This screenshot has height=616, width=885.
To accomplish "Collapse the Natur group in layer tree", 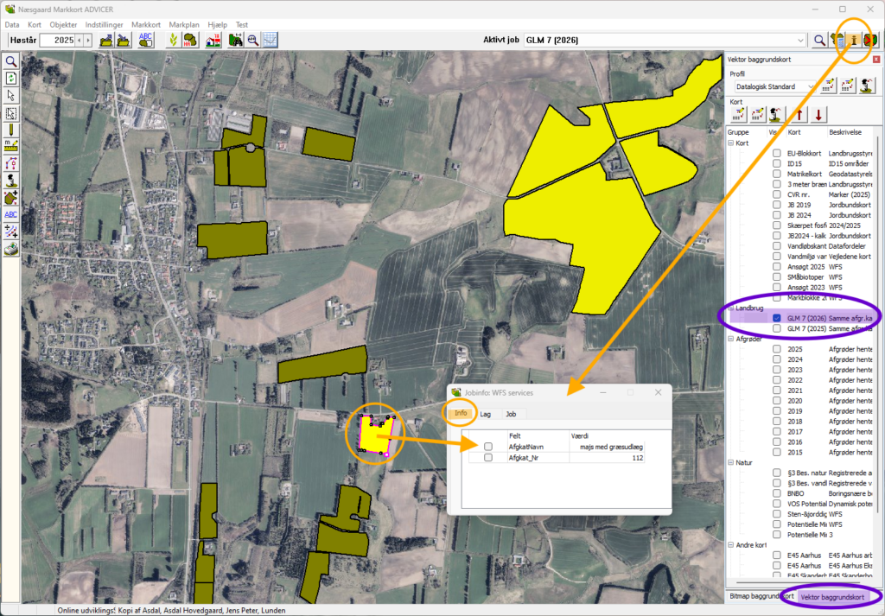I will click(x=731, y=463).
